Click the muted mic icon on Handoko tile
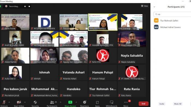This screenshot has height=107, width=191. point(61,96)
